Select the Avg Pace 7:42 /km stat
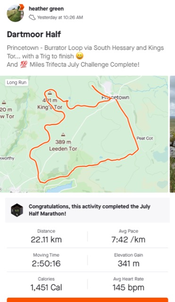 click(128, 236)
